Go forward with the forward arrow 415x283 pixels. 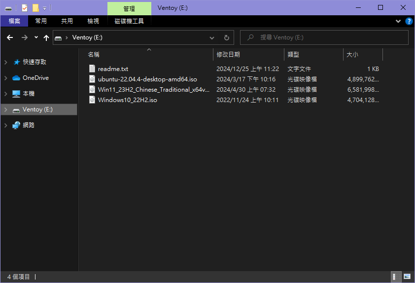[x=24, y=37]
